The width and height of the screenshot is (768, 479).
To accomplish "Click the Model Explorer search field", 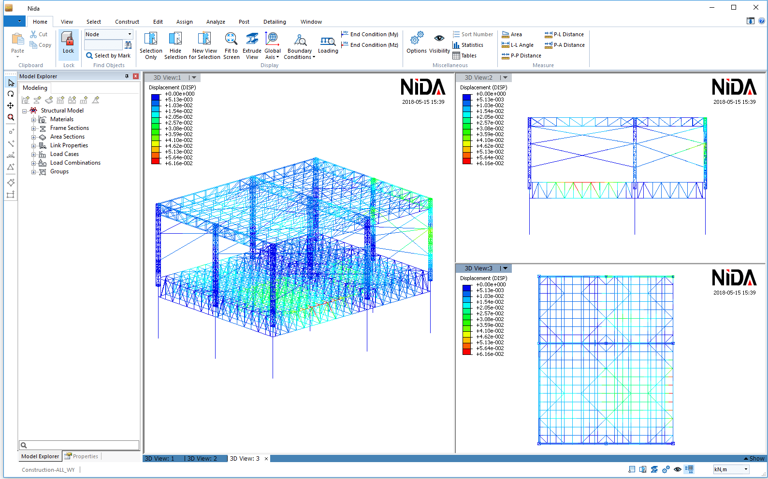I will (79, 445).
